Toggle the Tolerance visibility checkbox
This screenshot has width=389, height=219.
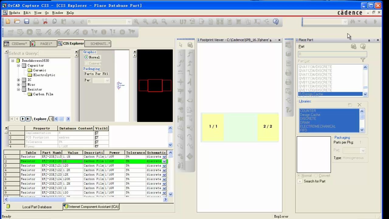[x=97, y=142]
